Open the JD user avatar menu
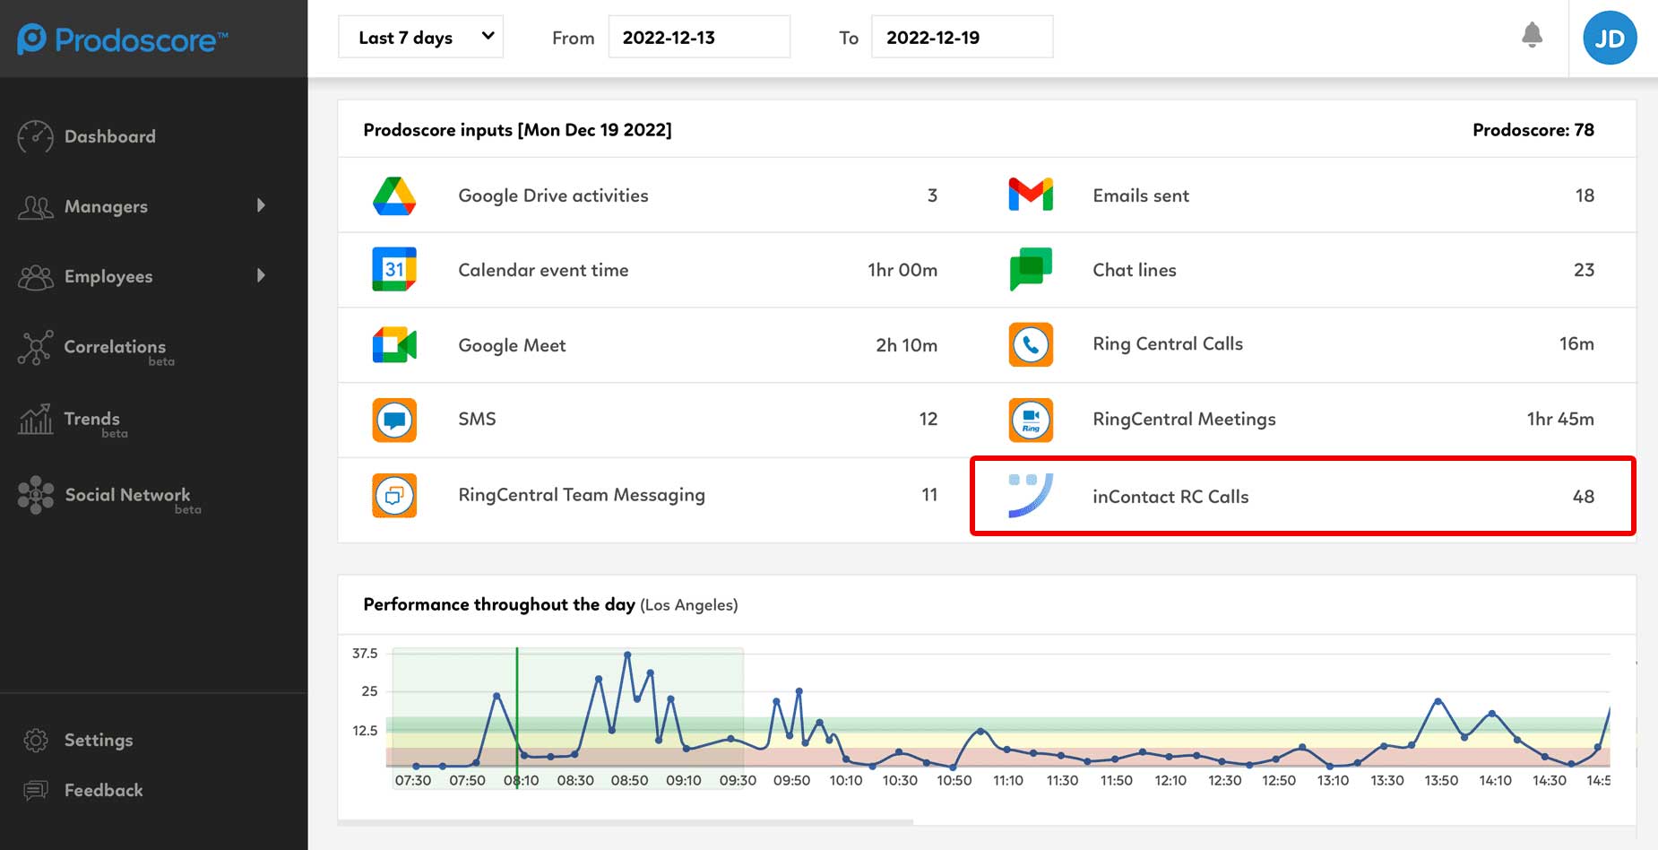 pos(1610,38)
